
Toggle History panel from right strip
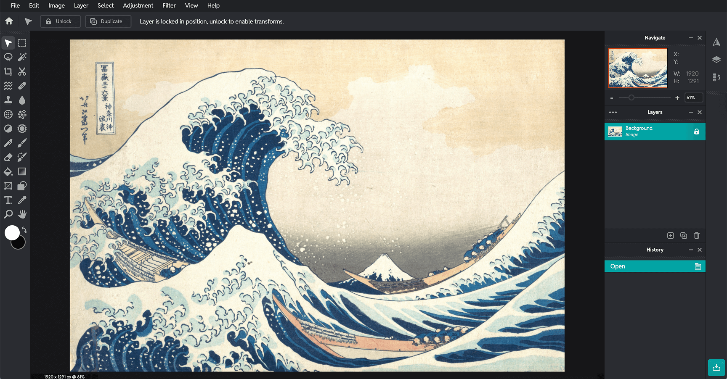(716, 77)
